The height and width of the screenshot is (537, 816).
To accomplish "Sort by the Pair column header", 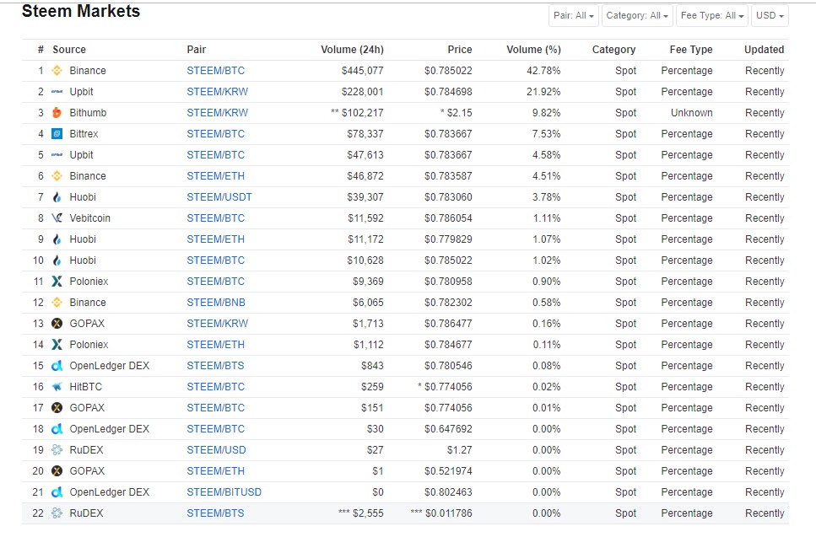I will [x=196, y=50].
